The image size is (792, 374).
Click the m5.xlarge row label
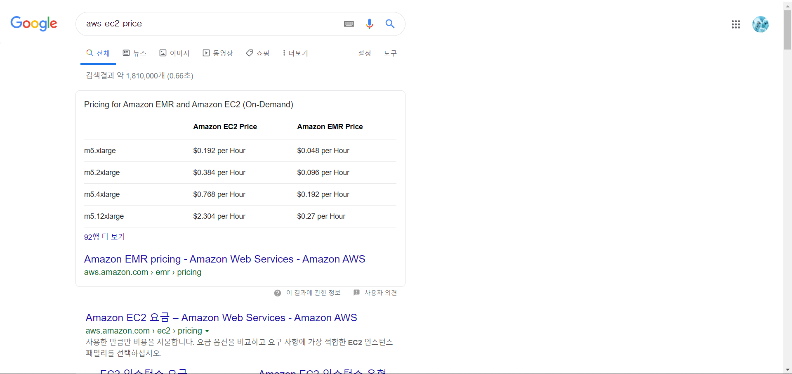click(100, 151)
